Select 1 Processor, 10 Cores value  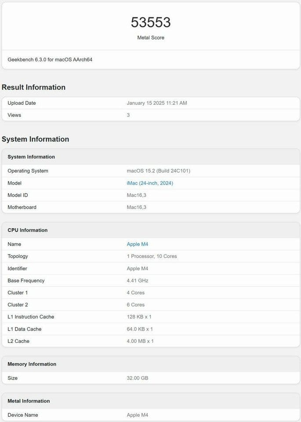tap(152, 256)
